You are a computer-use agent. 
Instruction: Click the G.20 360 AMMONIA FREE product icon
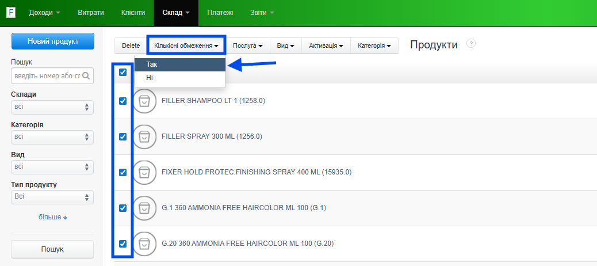[x=144, y=244]
